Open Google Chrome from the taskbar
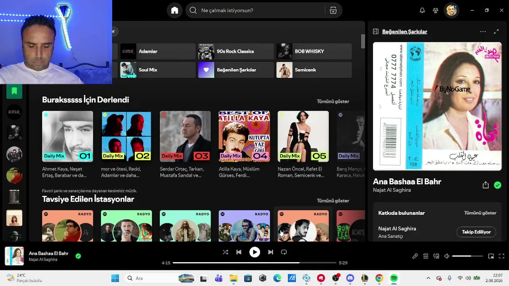This screenshot has height=286, width=509. click(379, 278)
